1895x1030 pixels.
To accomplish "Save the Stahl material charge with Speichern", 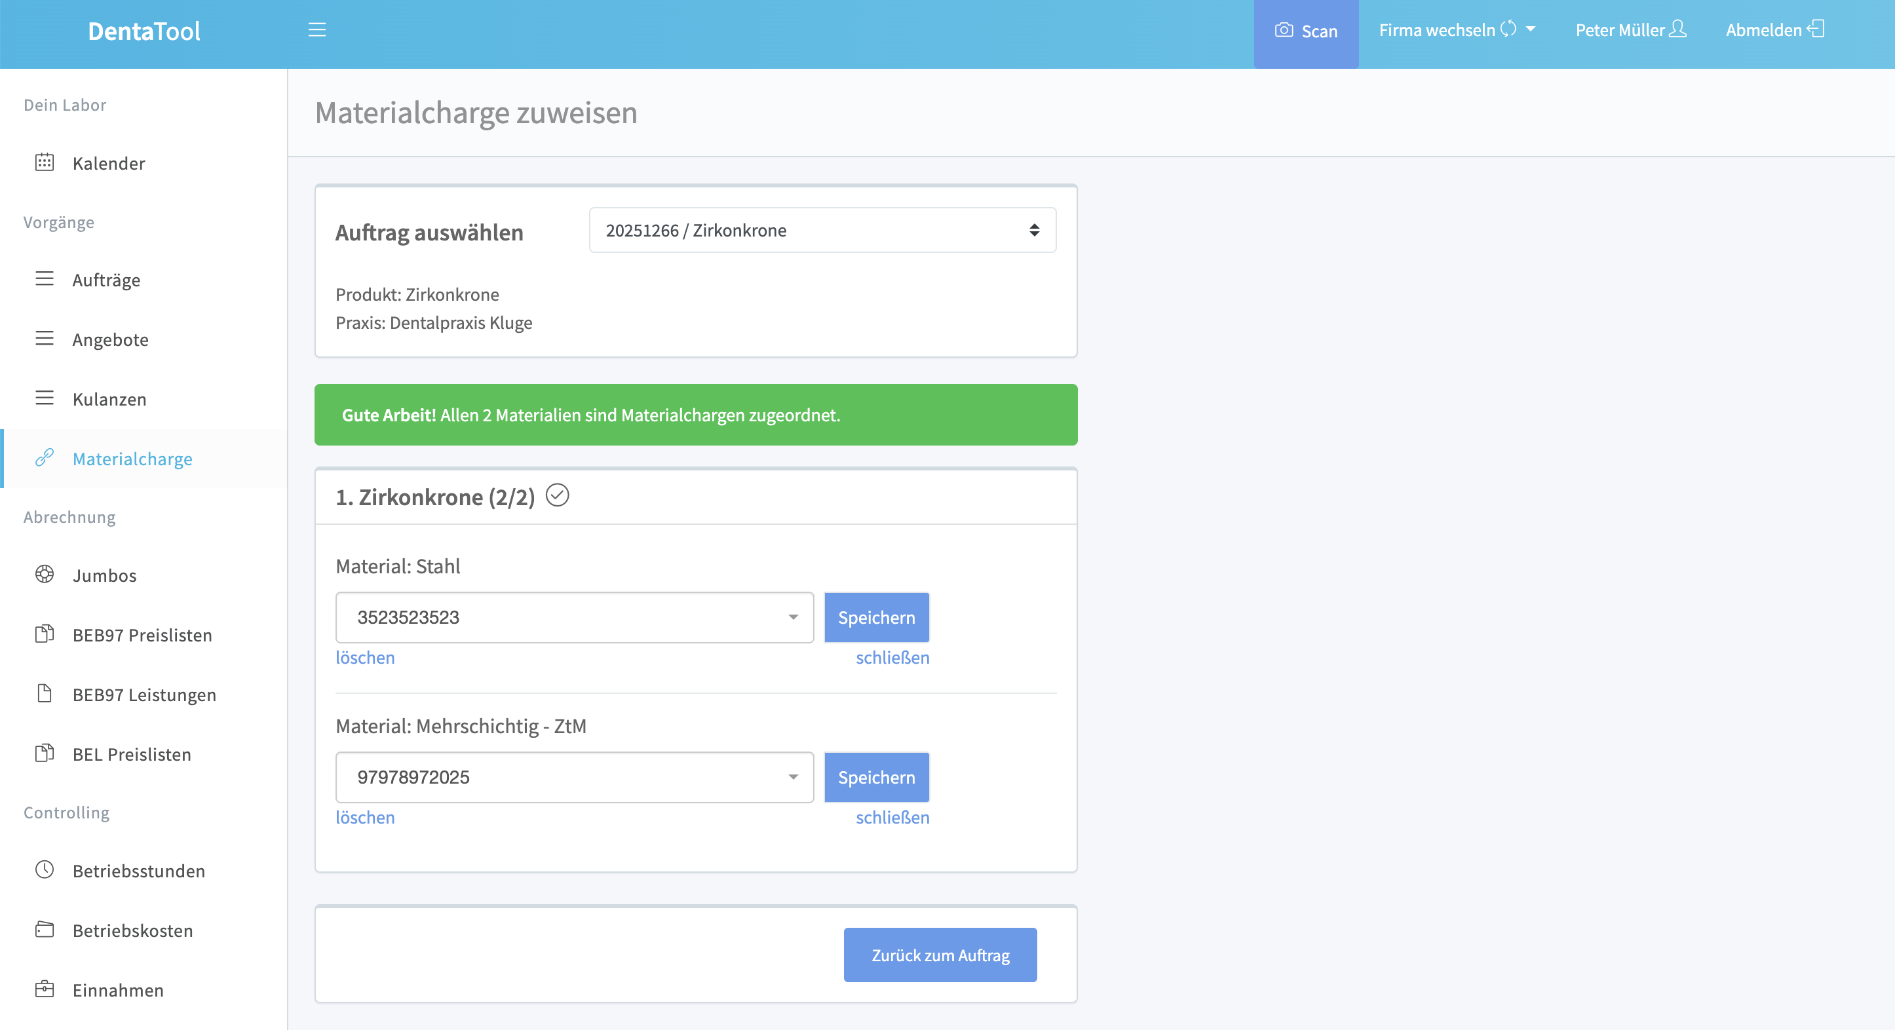I will pyautogui.click(x=875, y=617).
